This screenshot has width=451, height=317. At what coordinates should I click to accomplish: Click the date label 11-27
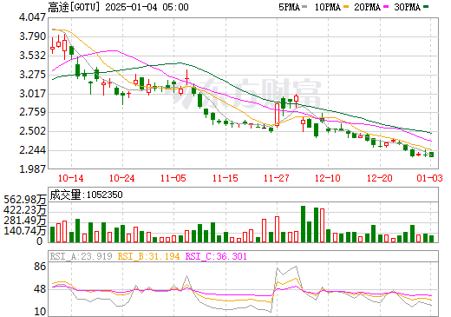click(277, 178)
